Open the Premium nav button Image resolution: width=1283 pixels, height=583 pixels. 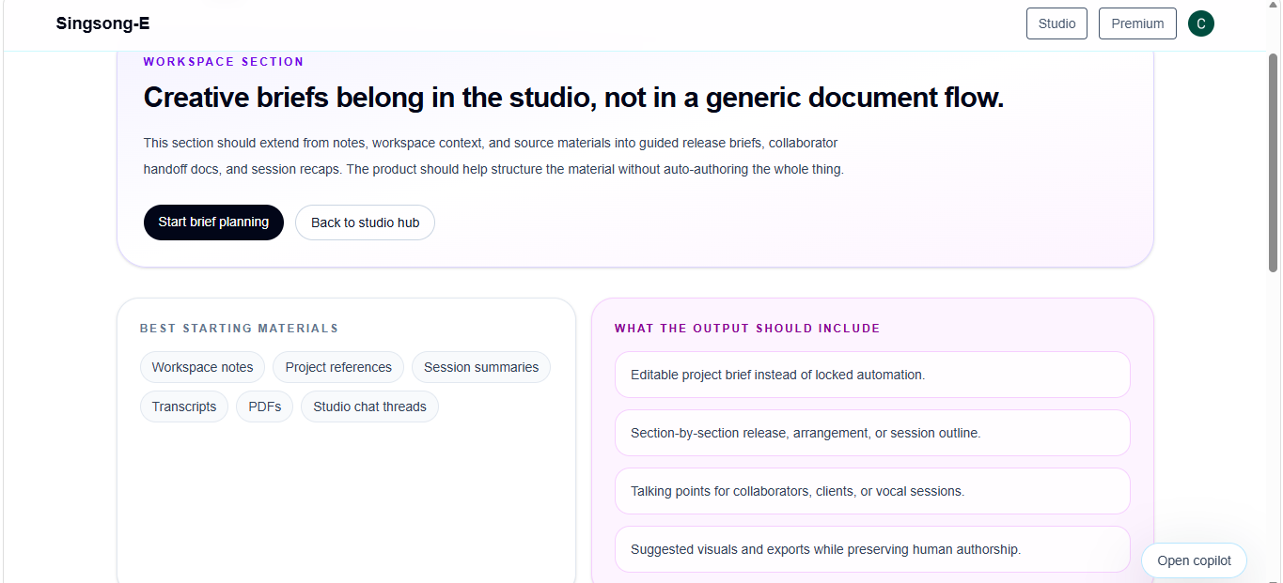click(x=1137, y=23)
